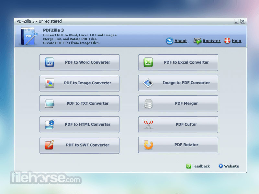
Task: Open the About link
Action: [x=181, y=41]
